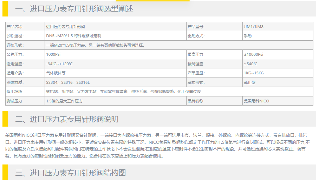Click the structure type value 截止型
The height and width of the screenshot is (195, 319).
(249, 82)
